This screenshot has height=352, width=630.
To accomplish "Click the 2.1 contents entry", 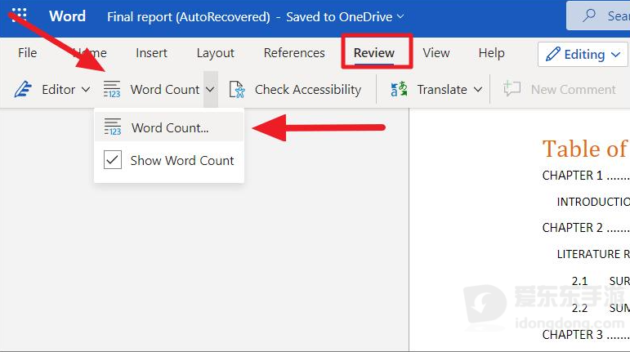I will pos(601,281).
